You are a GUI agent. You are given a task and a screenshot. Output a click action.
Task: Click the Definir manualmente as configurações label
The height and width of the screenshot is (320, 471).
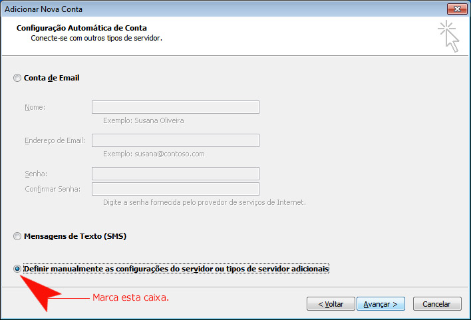pyautogui.click(x=176, y=269)
